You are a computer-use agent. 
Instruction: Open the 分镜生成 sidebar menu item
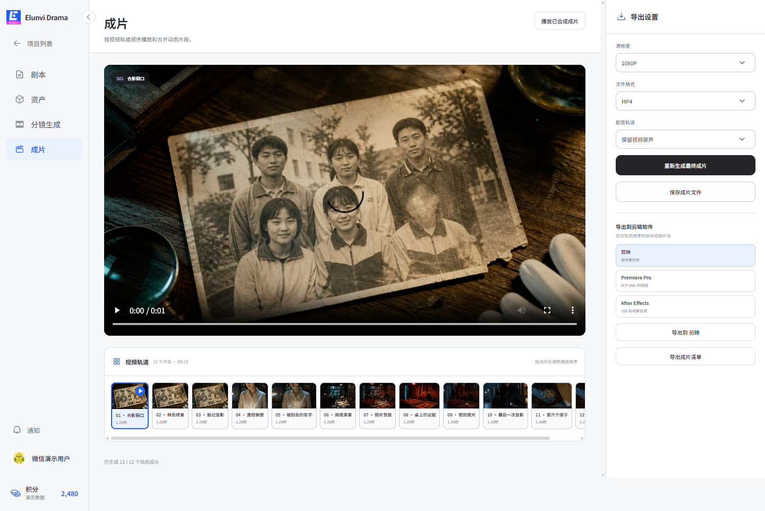click(x=44, y=124)
